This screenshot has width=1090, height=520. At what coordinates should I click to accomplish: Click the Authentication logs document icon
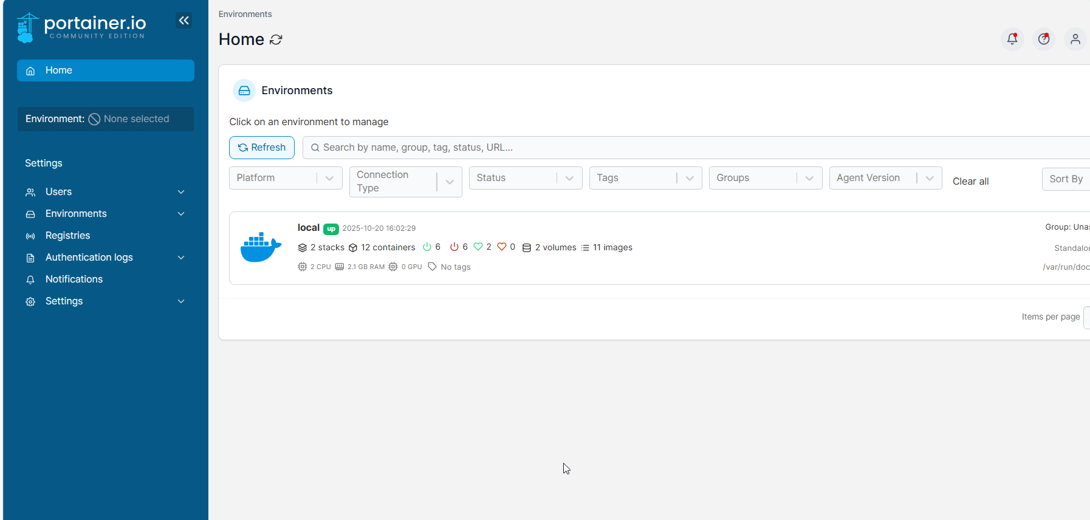[x=30, y=258]
